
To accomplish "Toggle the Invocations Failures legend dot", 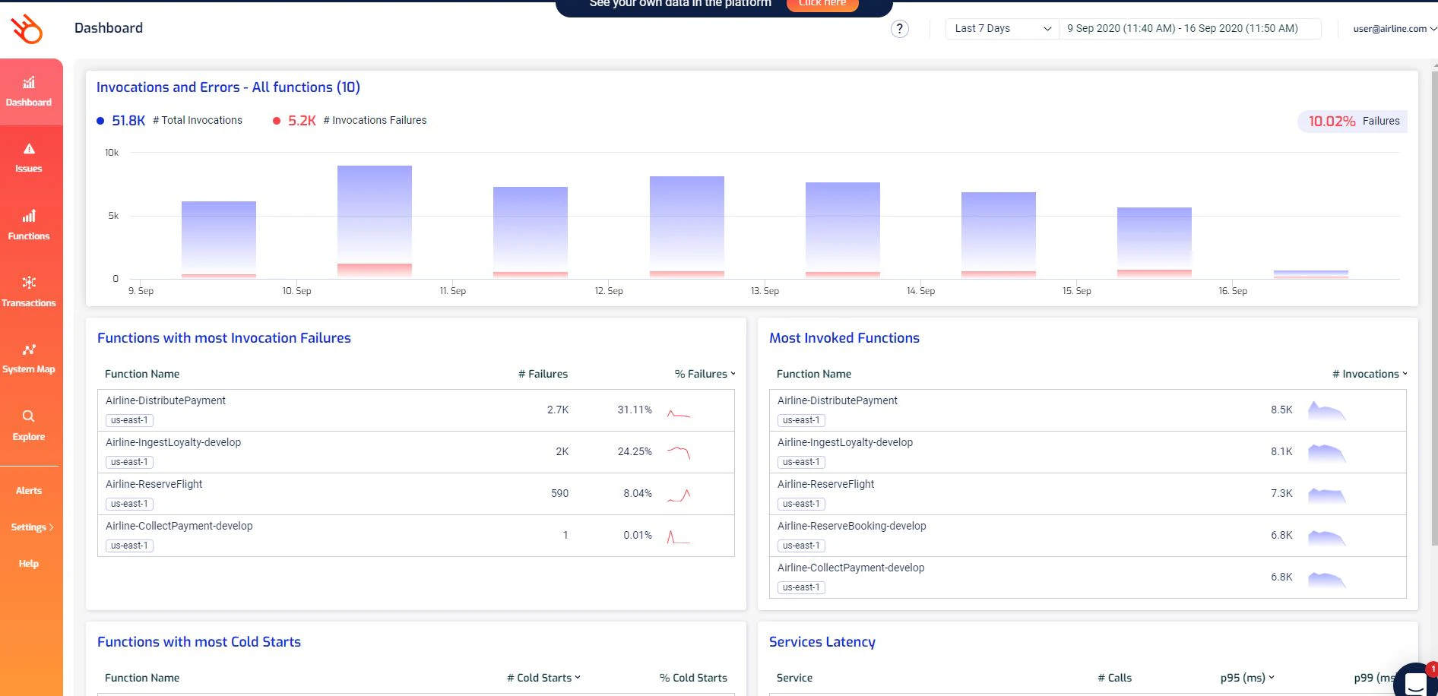I will pos(277,121).
